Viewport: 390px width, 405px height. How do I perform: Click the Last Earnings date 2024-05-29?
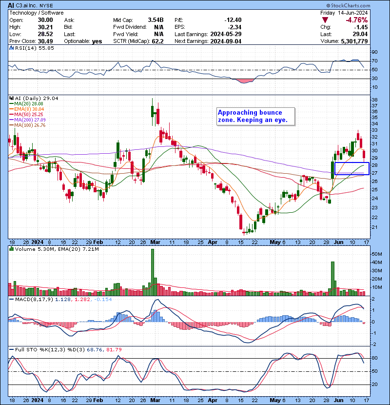coord(226,34)
